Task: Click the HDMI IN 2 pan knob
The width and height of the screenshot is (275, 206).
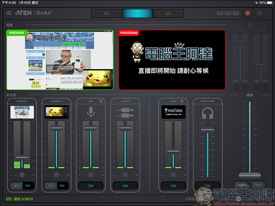Action: 56,175
